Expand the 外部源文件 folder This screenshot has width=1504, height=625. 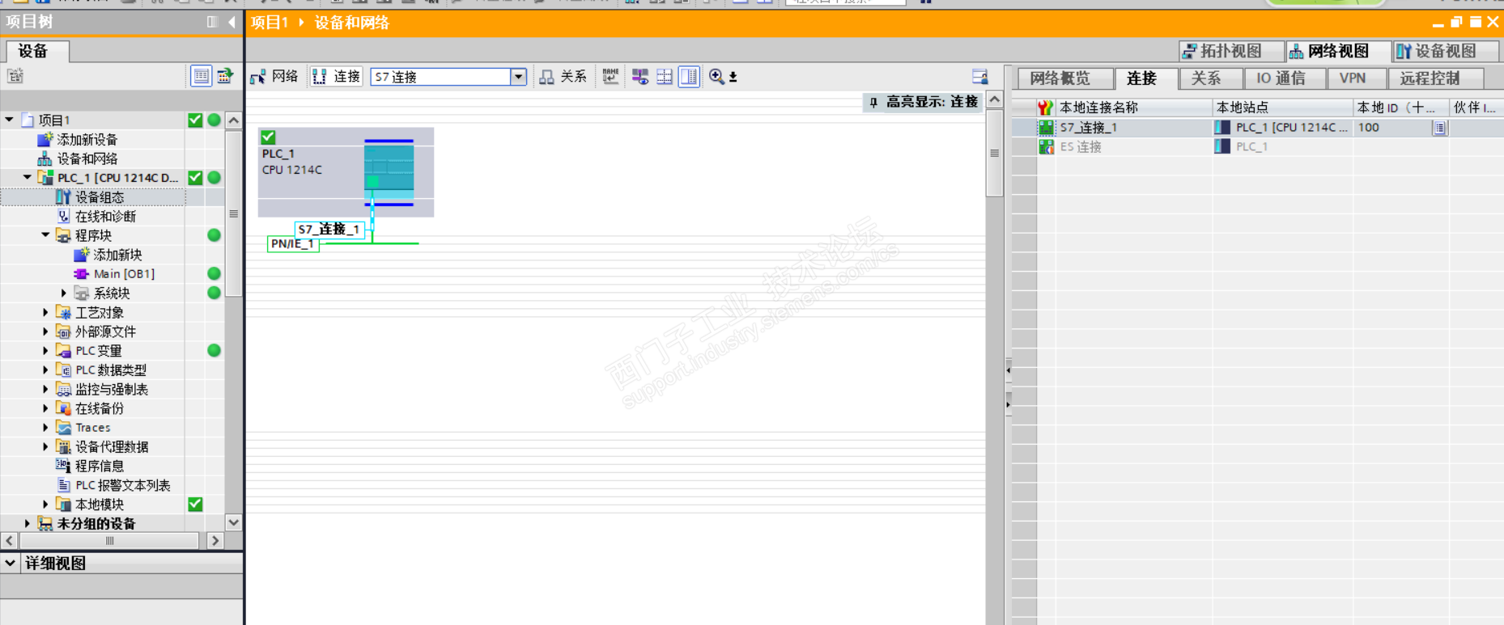pos(45,332)
